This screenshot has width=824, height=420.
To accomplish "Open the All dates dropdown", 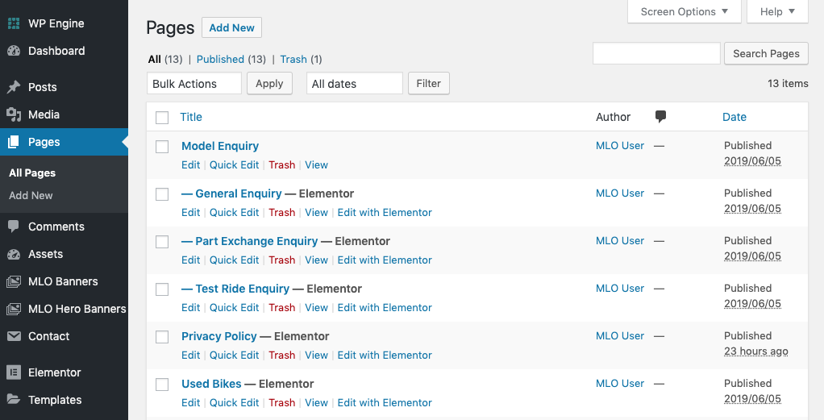I will 354,84.
